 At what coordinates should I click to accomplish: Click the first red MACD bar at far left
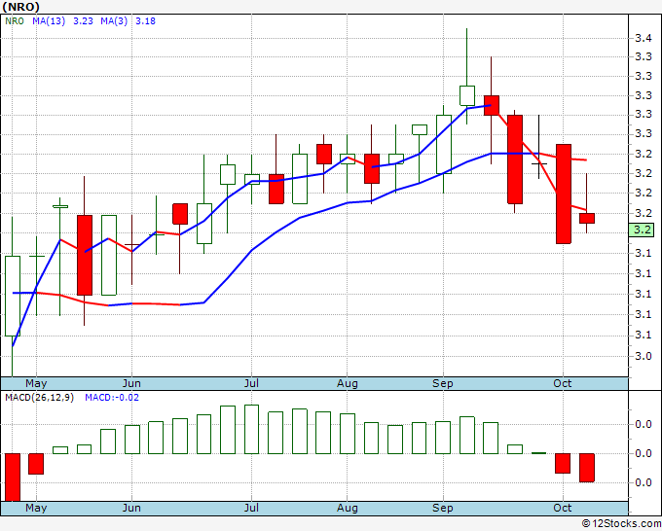coord(13,477)
